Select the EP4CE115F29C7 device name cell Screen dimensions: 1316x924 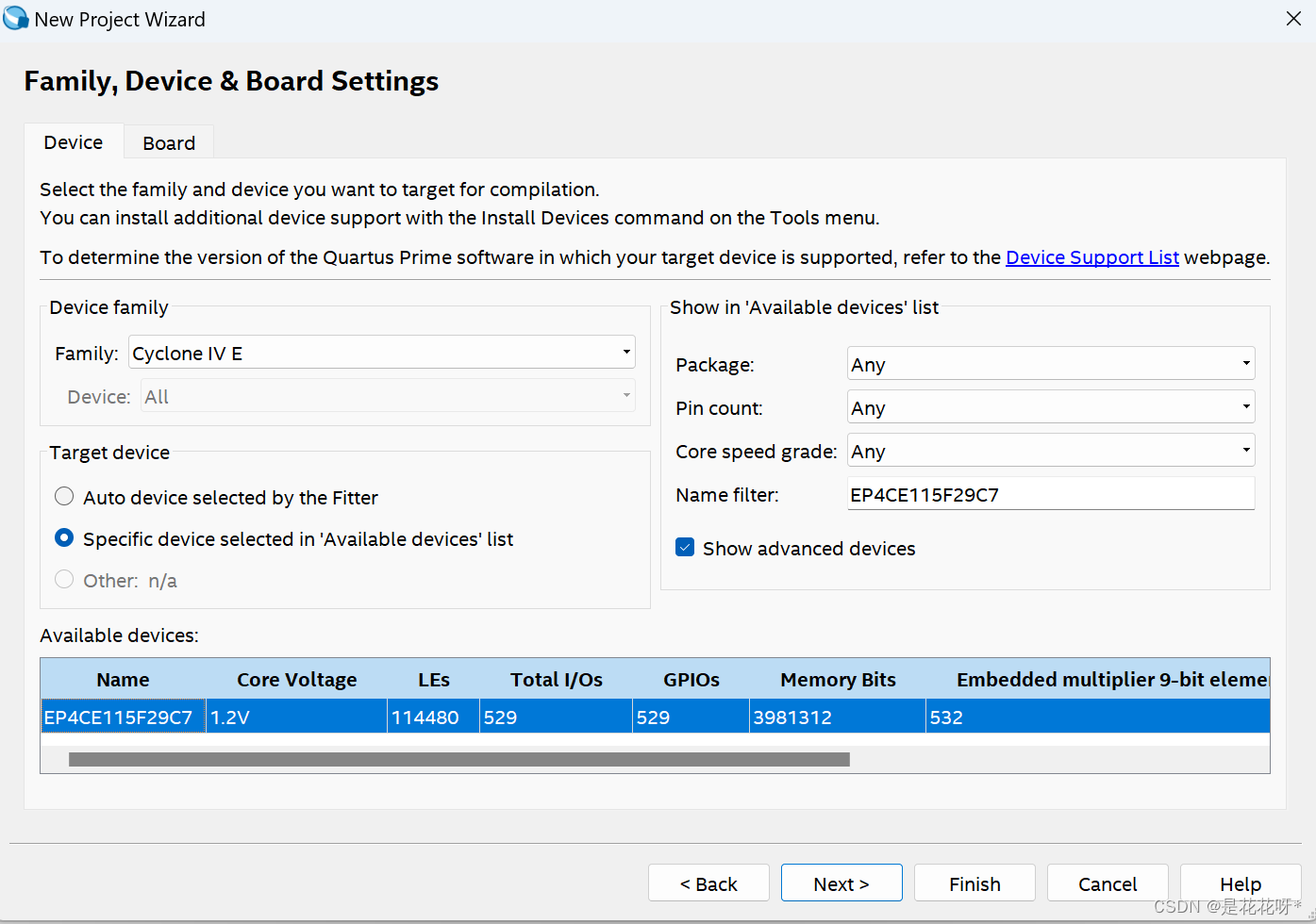point(123,717)
